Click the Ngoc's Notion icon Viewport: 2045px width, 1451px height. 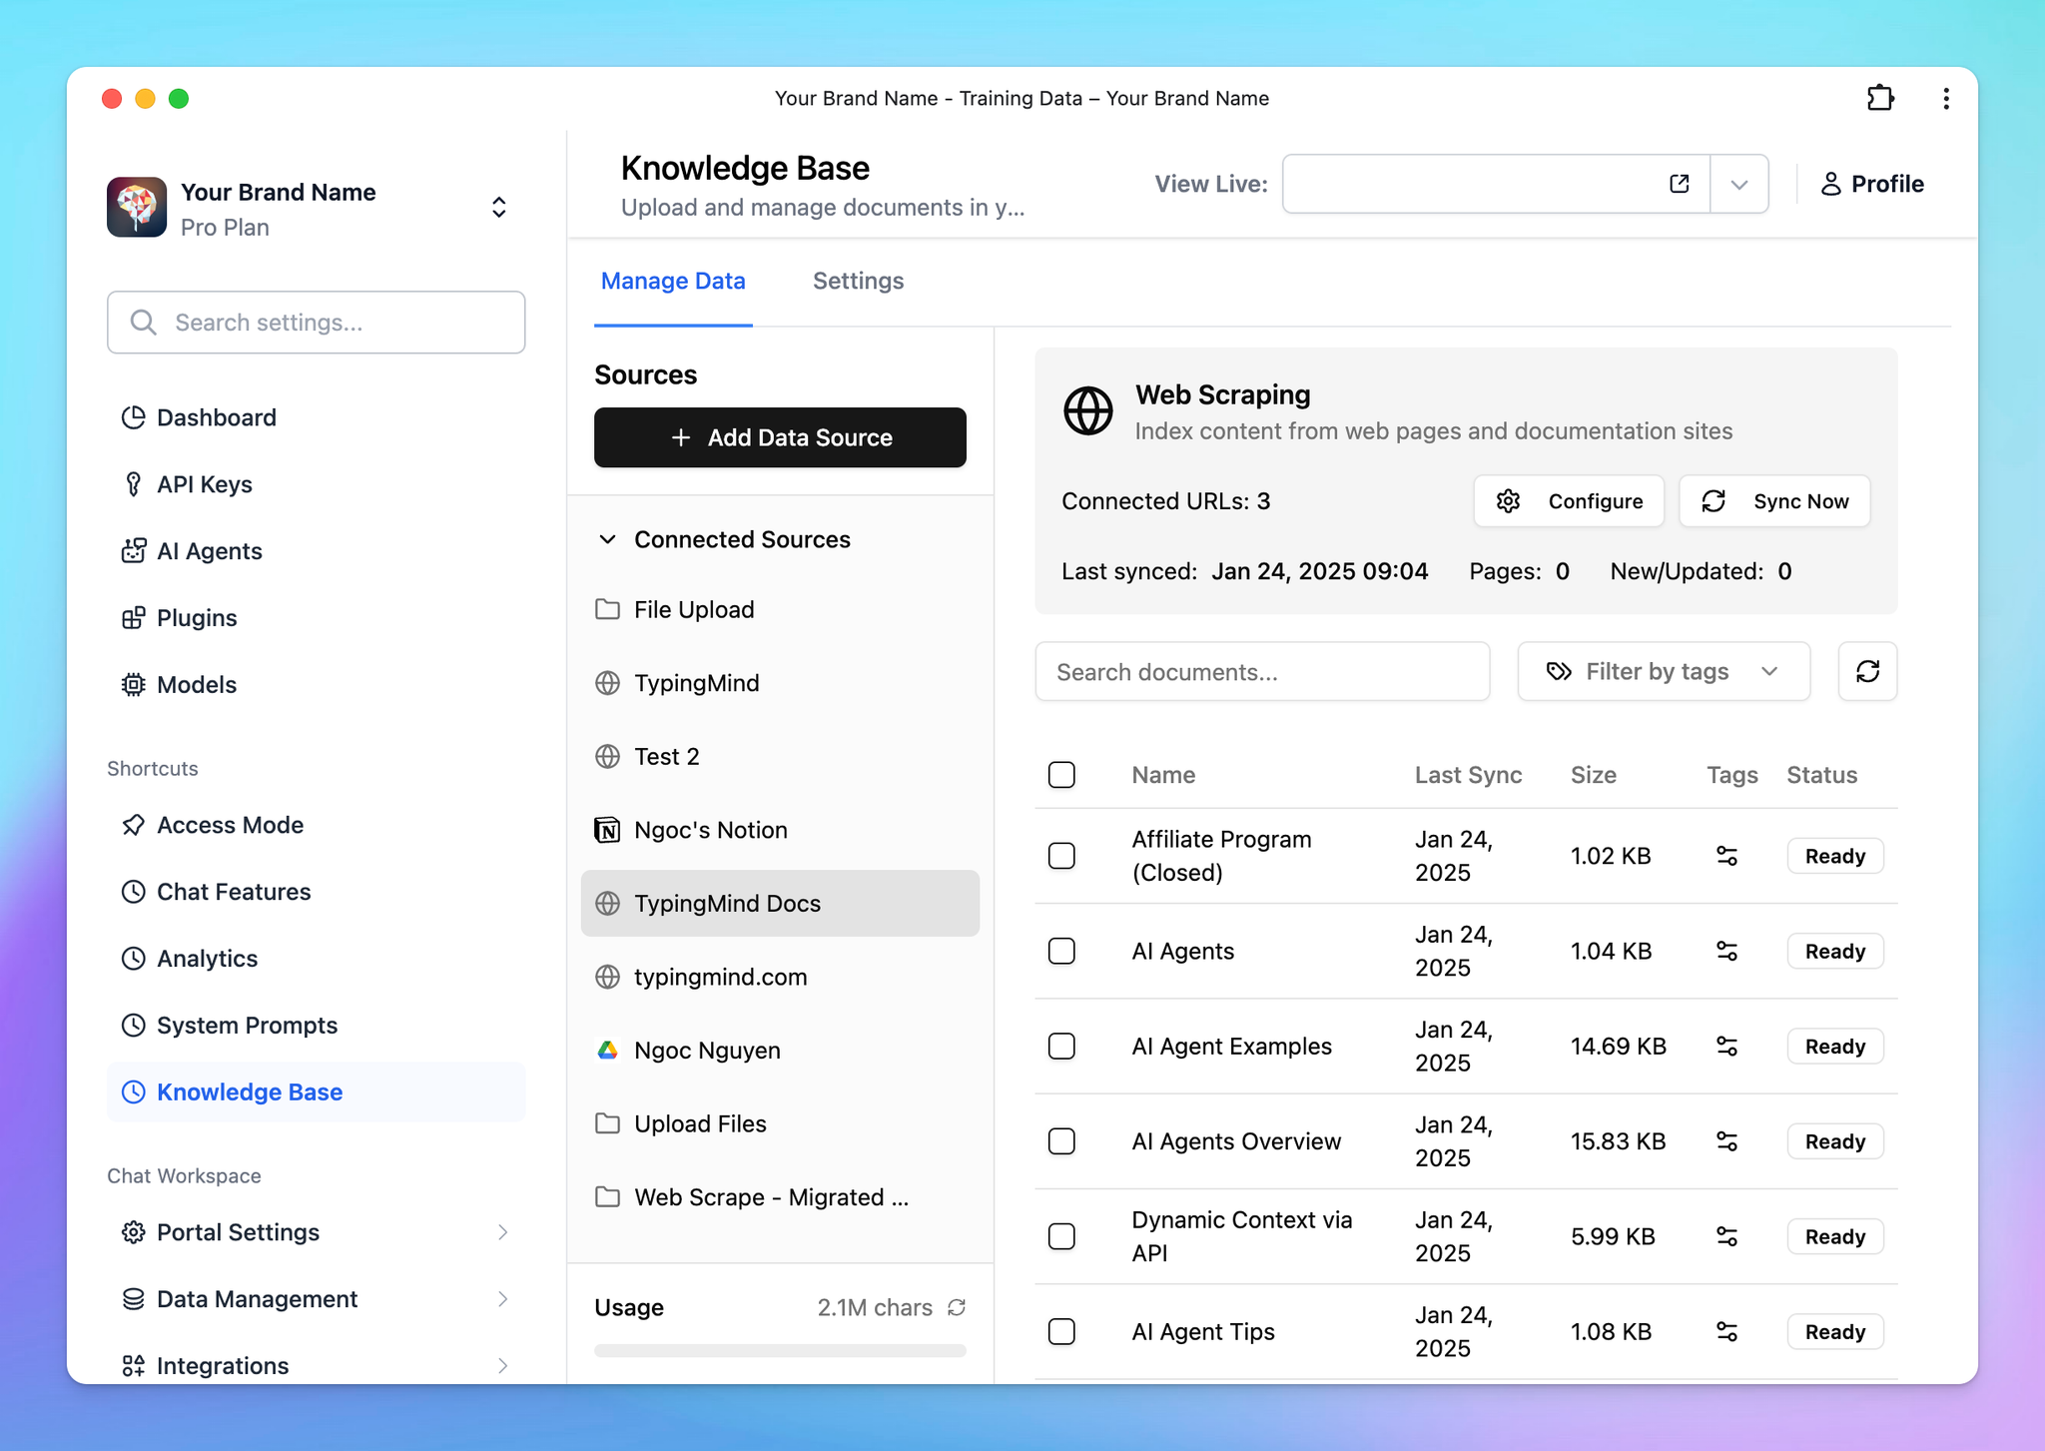(x=607, y=830)
